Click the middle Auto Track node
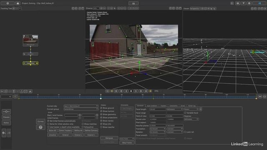This screenshot has height=150, width=267. pyautogui.click(x=30, y=54)
